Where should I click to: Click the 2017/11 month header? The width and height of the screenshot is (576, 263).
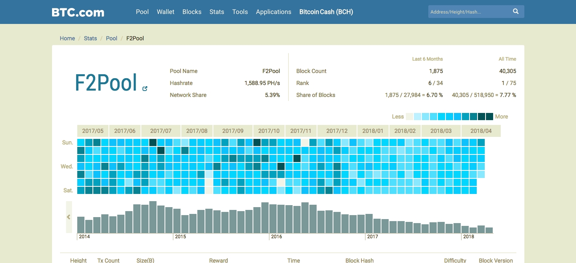[301, 131]
